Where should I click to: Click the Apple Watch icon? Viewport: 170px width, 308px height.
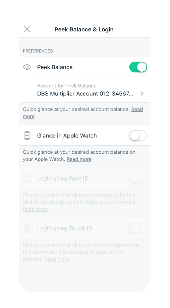[x=27, y=135]
